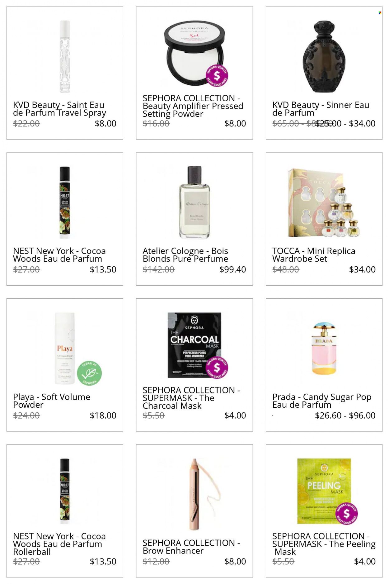Open Atelier Cologne Bois Blonds Pure Perfume title

coord(185,255)
